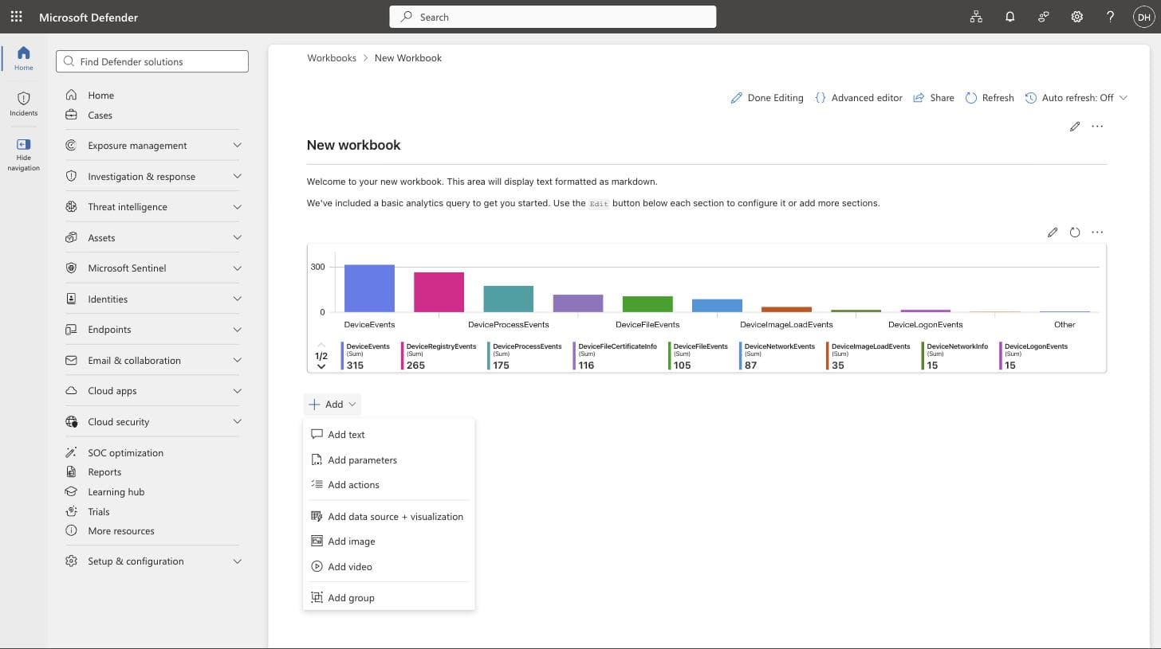Go to Workbooks breadcrumb link
The image size is (1161, 649).
[332, 58]
